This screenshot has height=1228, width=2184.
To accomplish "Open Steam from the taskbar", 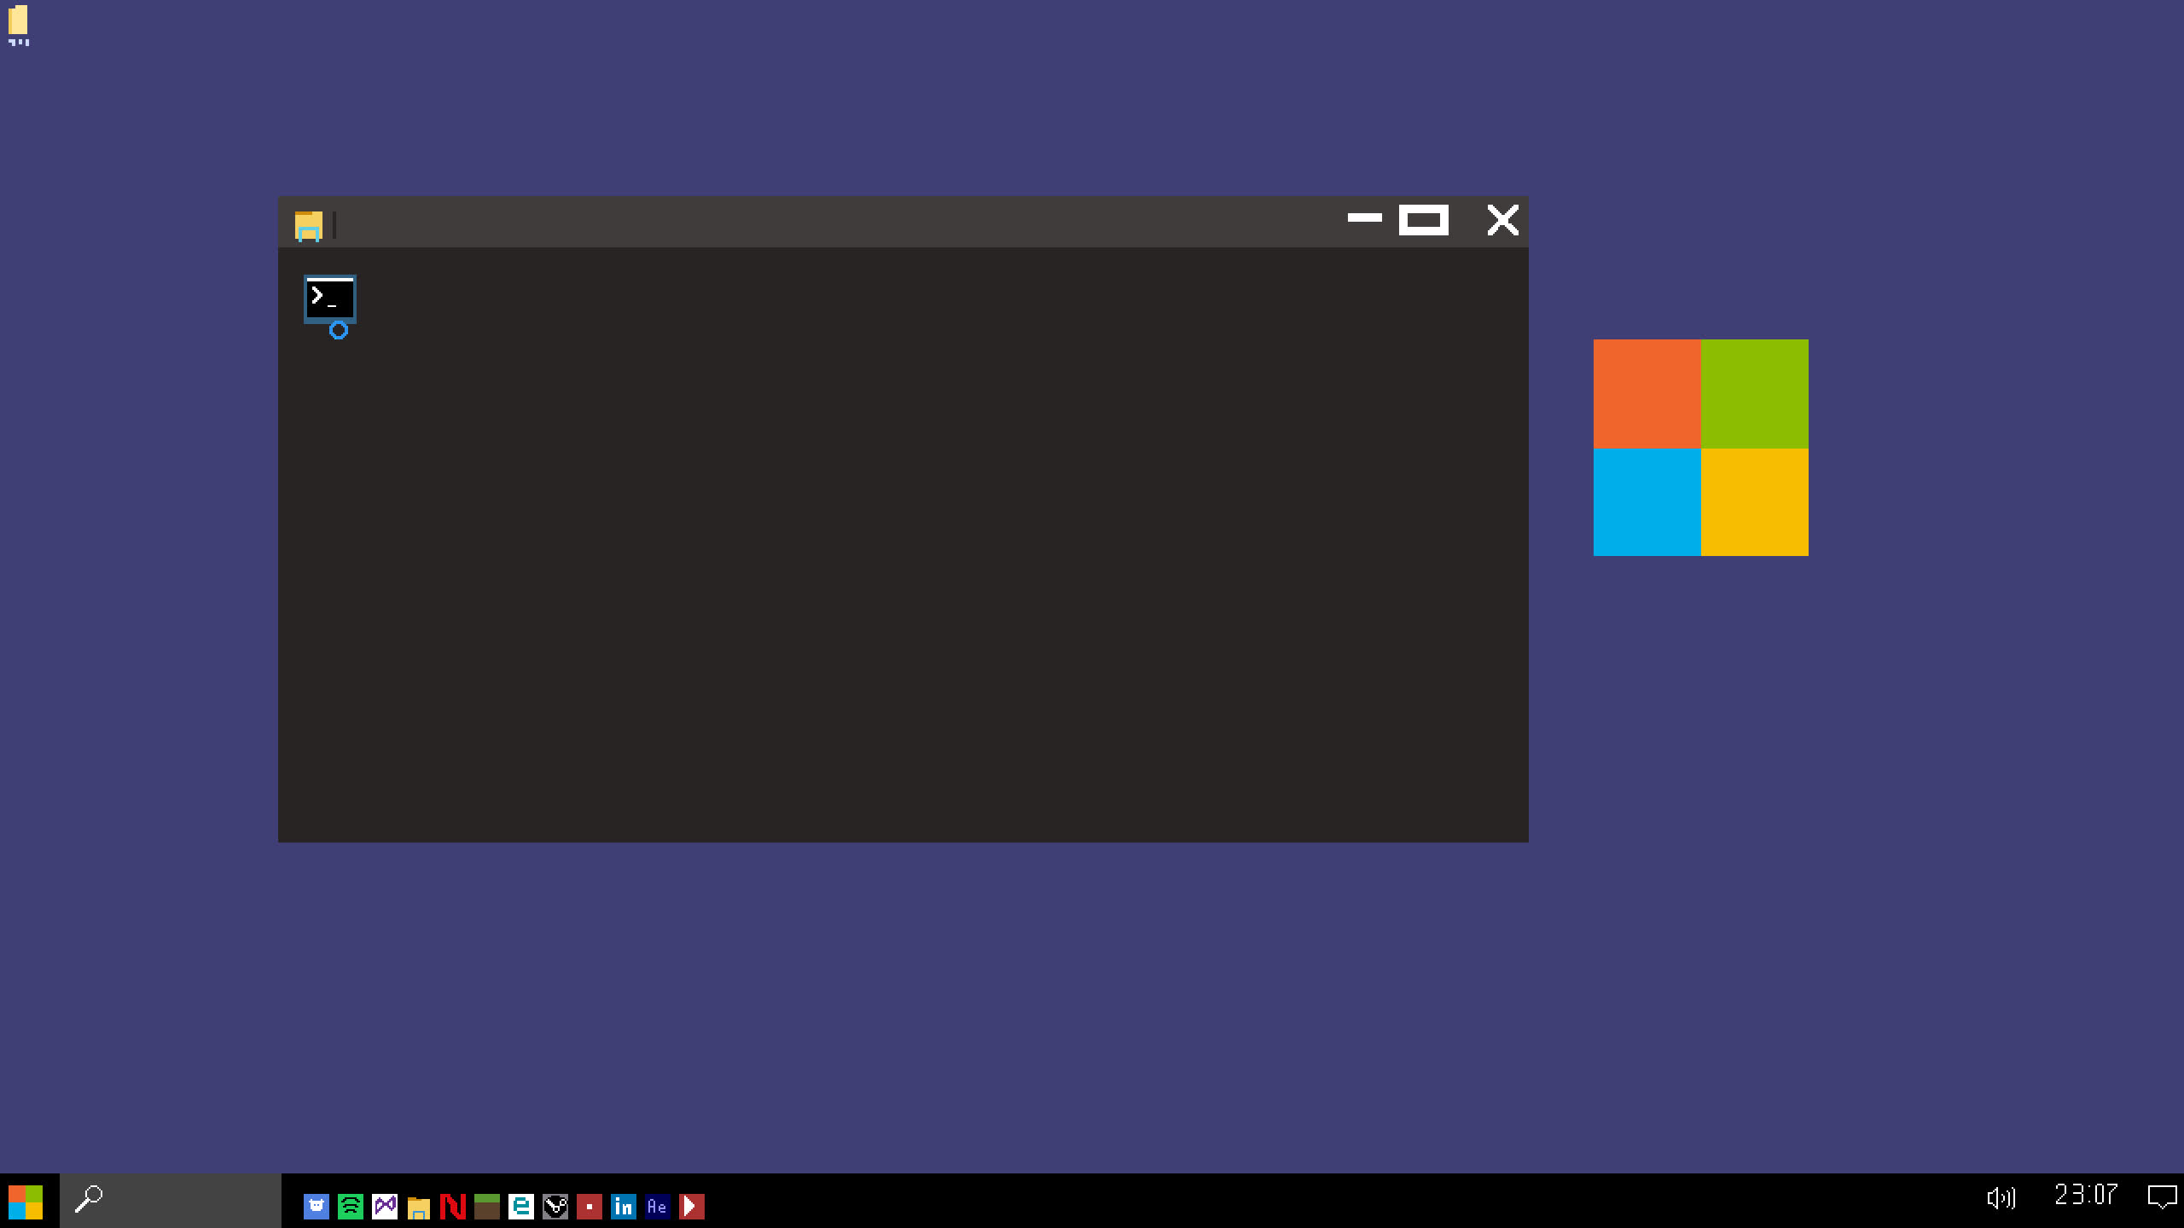I will (555, 1206).
